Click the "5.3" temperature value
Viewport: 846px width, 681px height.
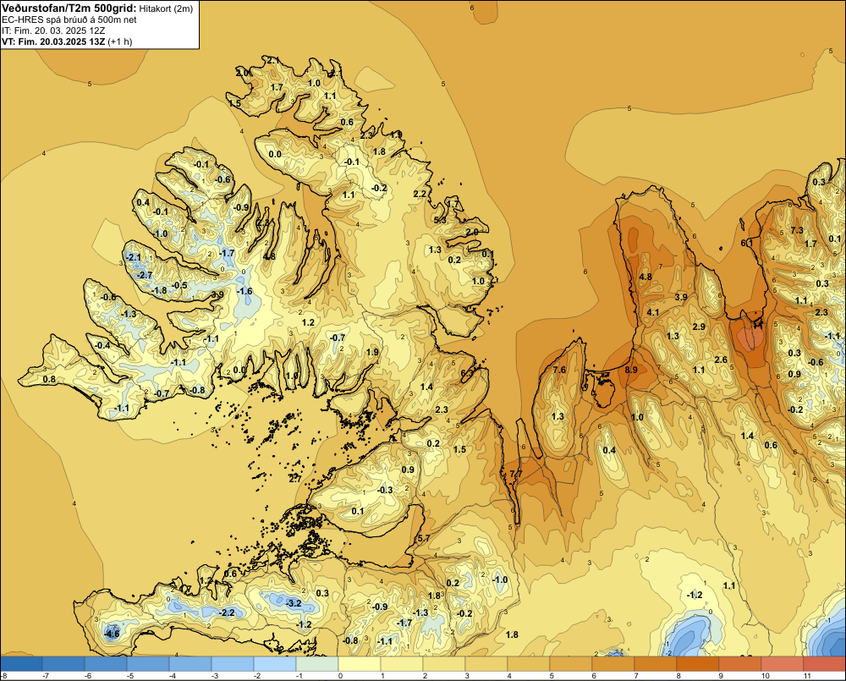(x=440, y=220)
